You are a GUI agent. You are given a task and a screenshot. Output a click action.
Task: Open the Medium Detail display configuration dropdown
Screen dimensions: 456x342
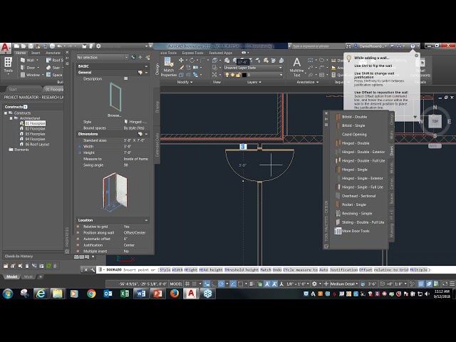pos(344,284)
